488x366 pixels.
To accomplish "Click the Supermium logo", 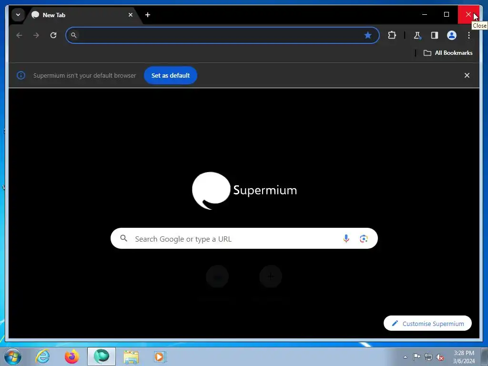I will pyautogui.click(x=244, y=191).
